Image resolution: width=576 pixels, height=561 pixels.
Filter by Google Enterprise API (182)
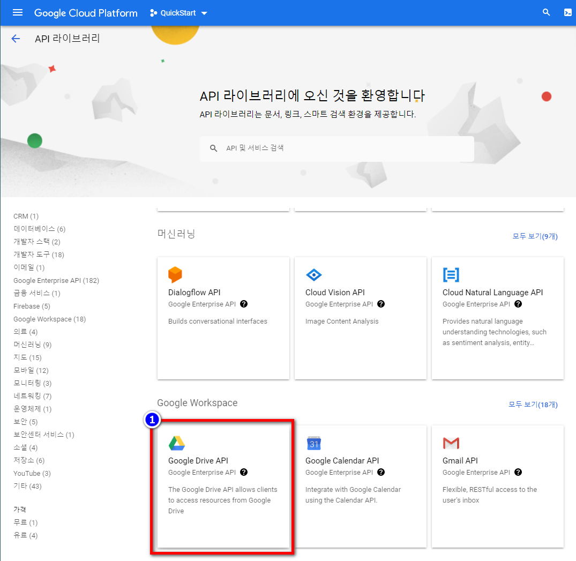point(56,280)
